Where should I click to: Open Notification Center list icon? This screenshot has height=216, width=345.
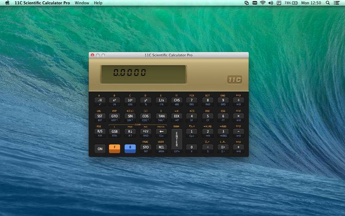click(337, 3)
